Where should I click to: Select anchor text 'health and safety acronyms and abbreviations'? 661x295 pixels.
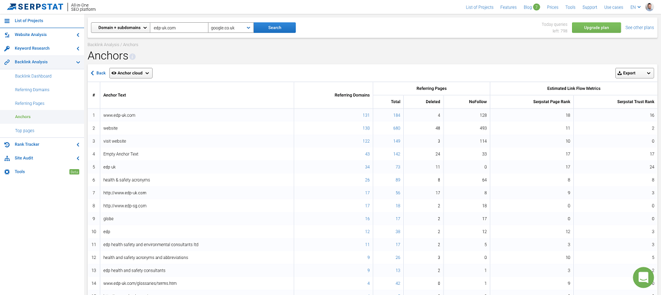click(x=145, y=257)
